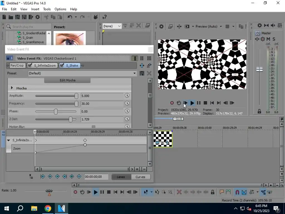285x214 pixels.
Task: Toggle the magnet Snapping icon
Action: (x=237, y=192)
